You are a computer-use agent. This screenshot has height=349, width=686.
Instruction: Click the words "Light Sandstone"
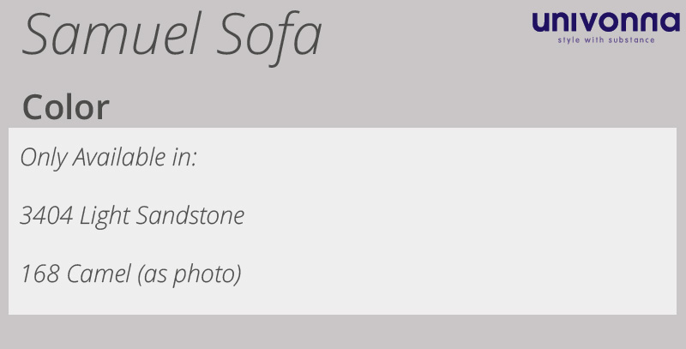coord(162,216)
